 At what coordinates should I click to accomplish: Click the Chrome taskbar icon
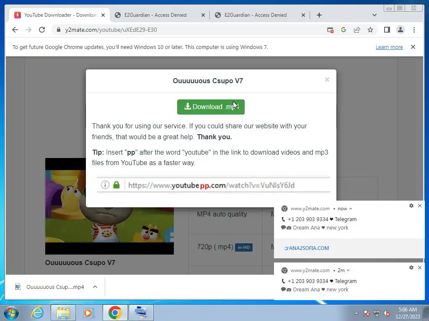pos(115,313)
